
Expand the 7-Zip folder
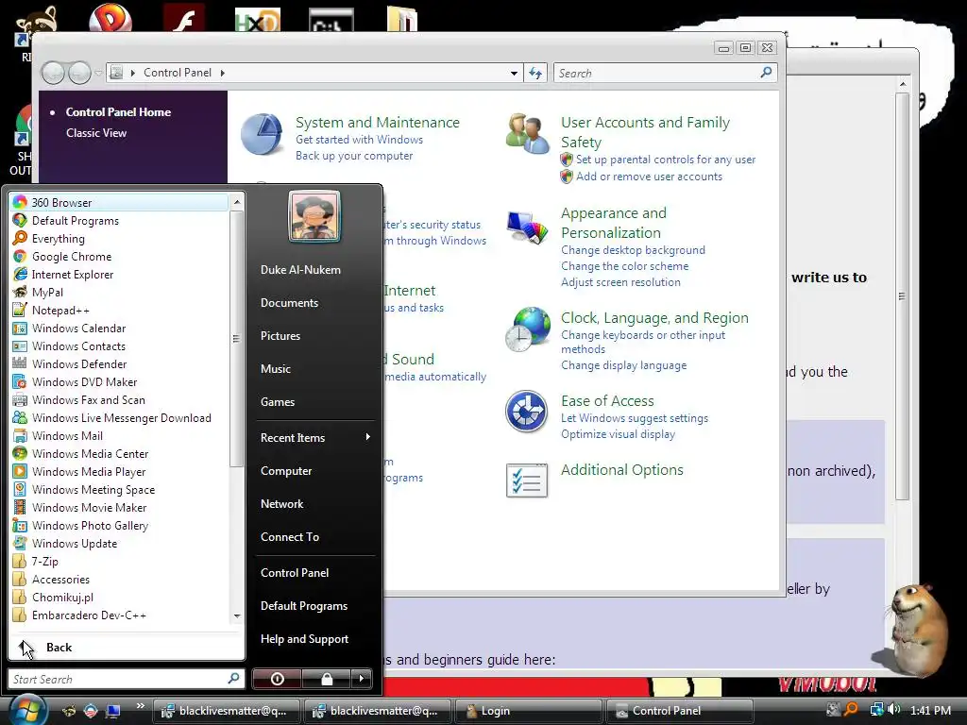(118, 561)
